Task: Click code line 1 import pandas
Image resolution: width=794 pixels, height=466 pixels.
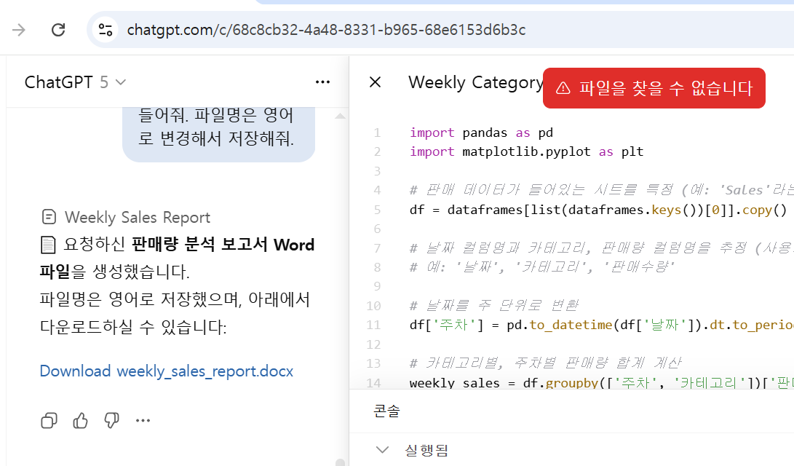Action: [x=481, y=133]
